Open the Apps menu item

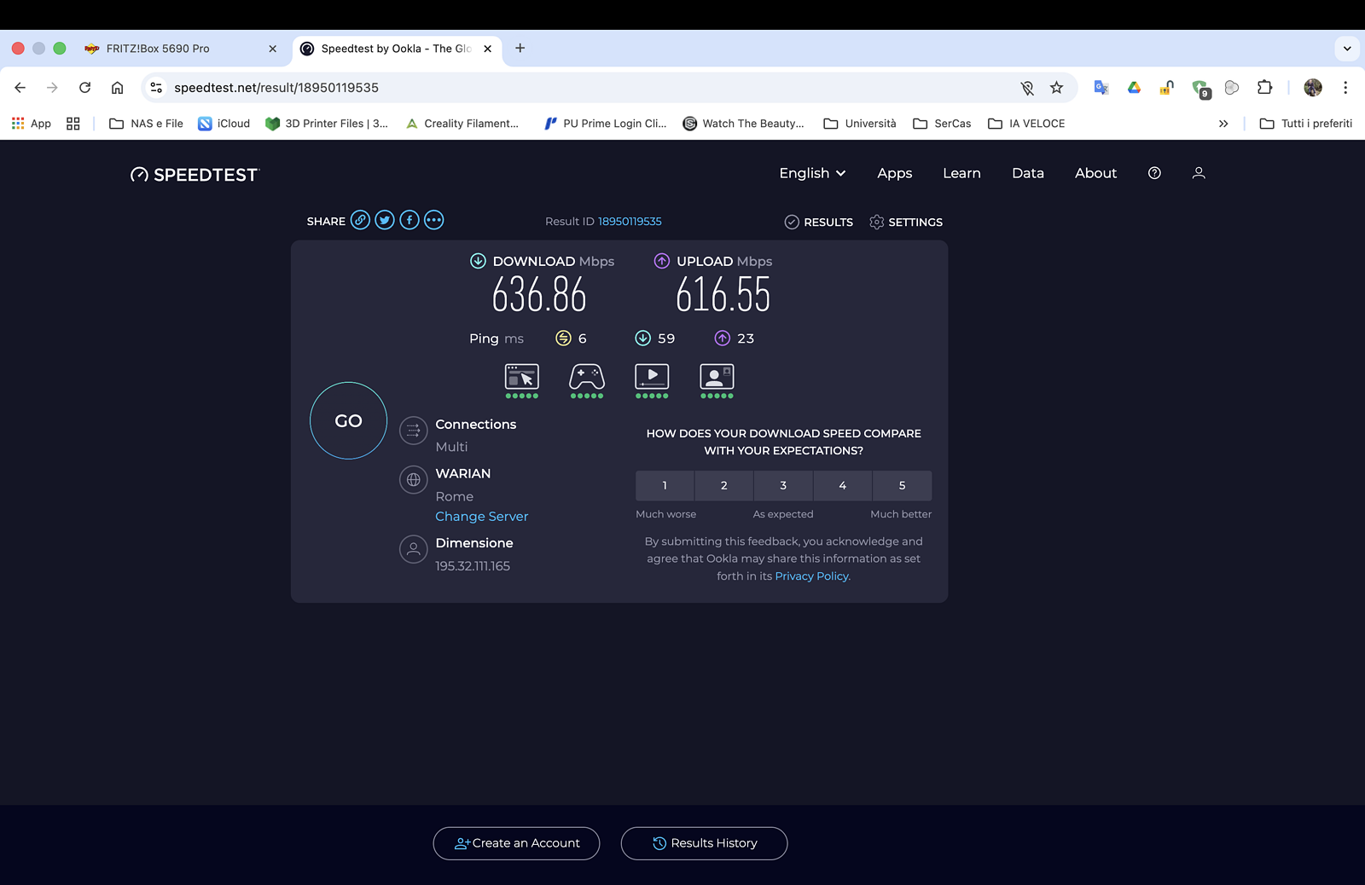pyautogui.click(x=895, y=173)
